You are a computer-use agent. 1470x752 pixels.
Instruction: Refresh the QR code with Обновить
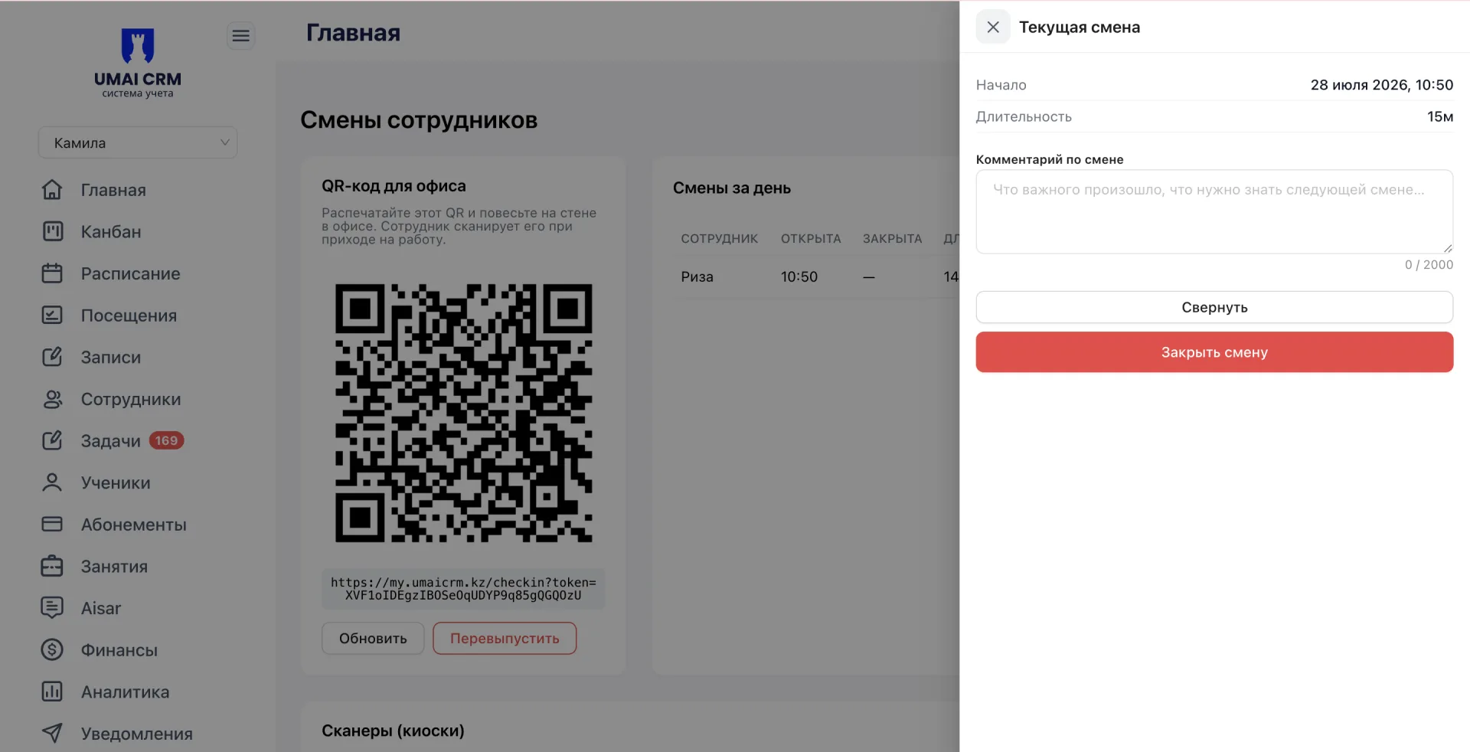point(373,639)
